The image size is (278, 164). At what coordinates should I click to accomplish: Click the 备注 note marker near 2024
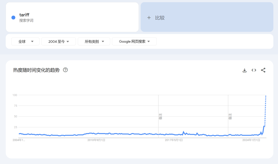[230, 117]
